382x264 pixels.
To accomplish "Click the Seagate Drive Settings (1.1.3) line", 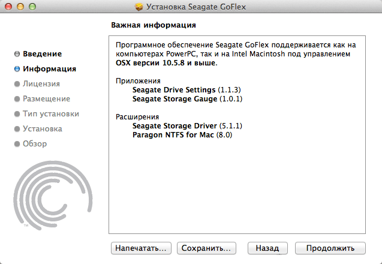I will (187, 90).
